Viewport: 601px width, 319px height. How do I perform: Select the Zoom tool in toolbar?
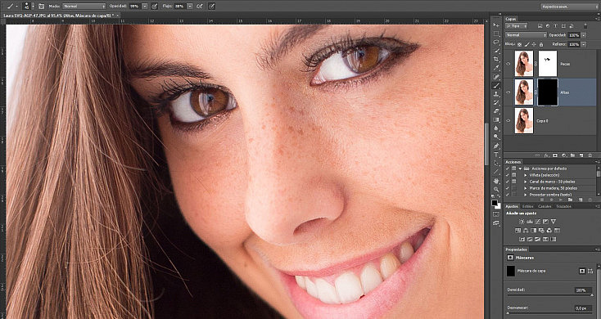(496, 189)
